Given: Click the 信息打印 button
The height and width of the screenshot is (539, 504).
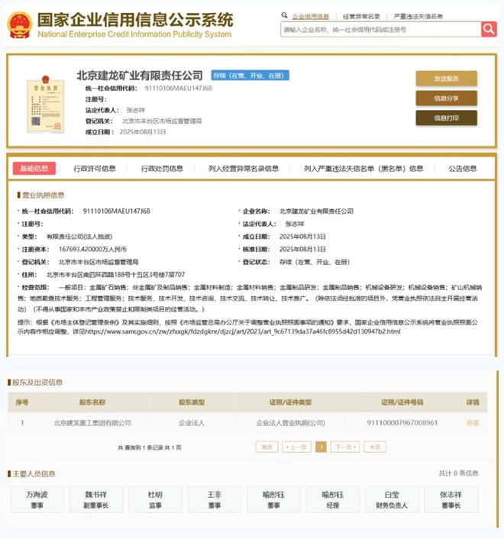Looking at the screenshot, I should pos(446,118).
